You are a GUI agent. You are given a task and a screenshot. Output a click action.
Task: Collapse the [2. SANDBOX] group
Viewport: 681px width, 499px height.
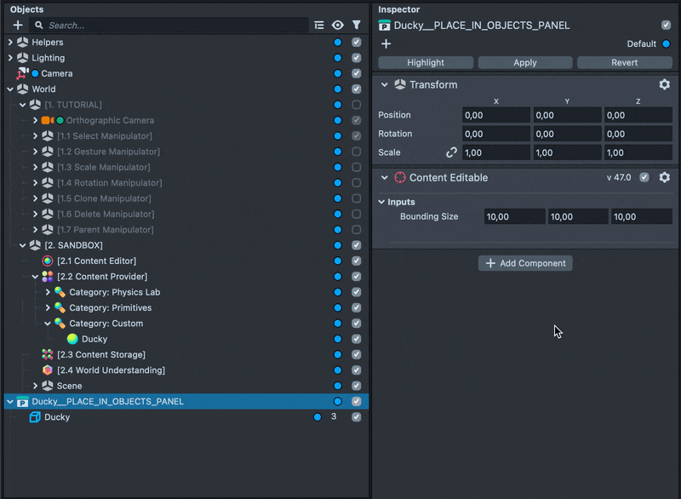click(23, 245)
